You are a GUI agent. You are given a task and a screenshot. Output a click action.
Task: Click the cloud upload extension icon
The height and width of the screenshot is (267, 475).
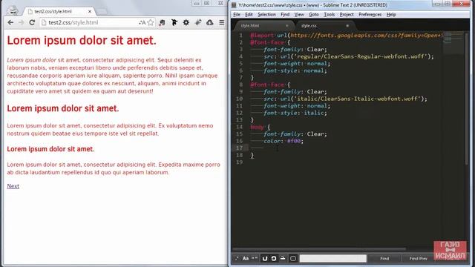click(x=209, y=22)
